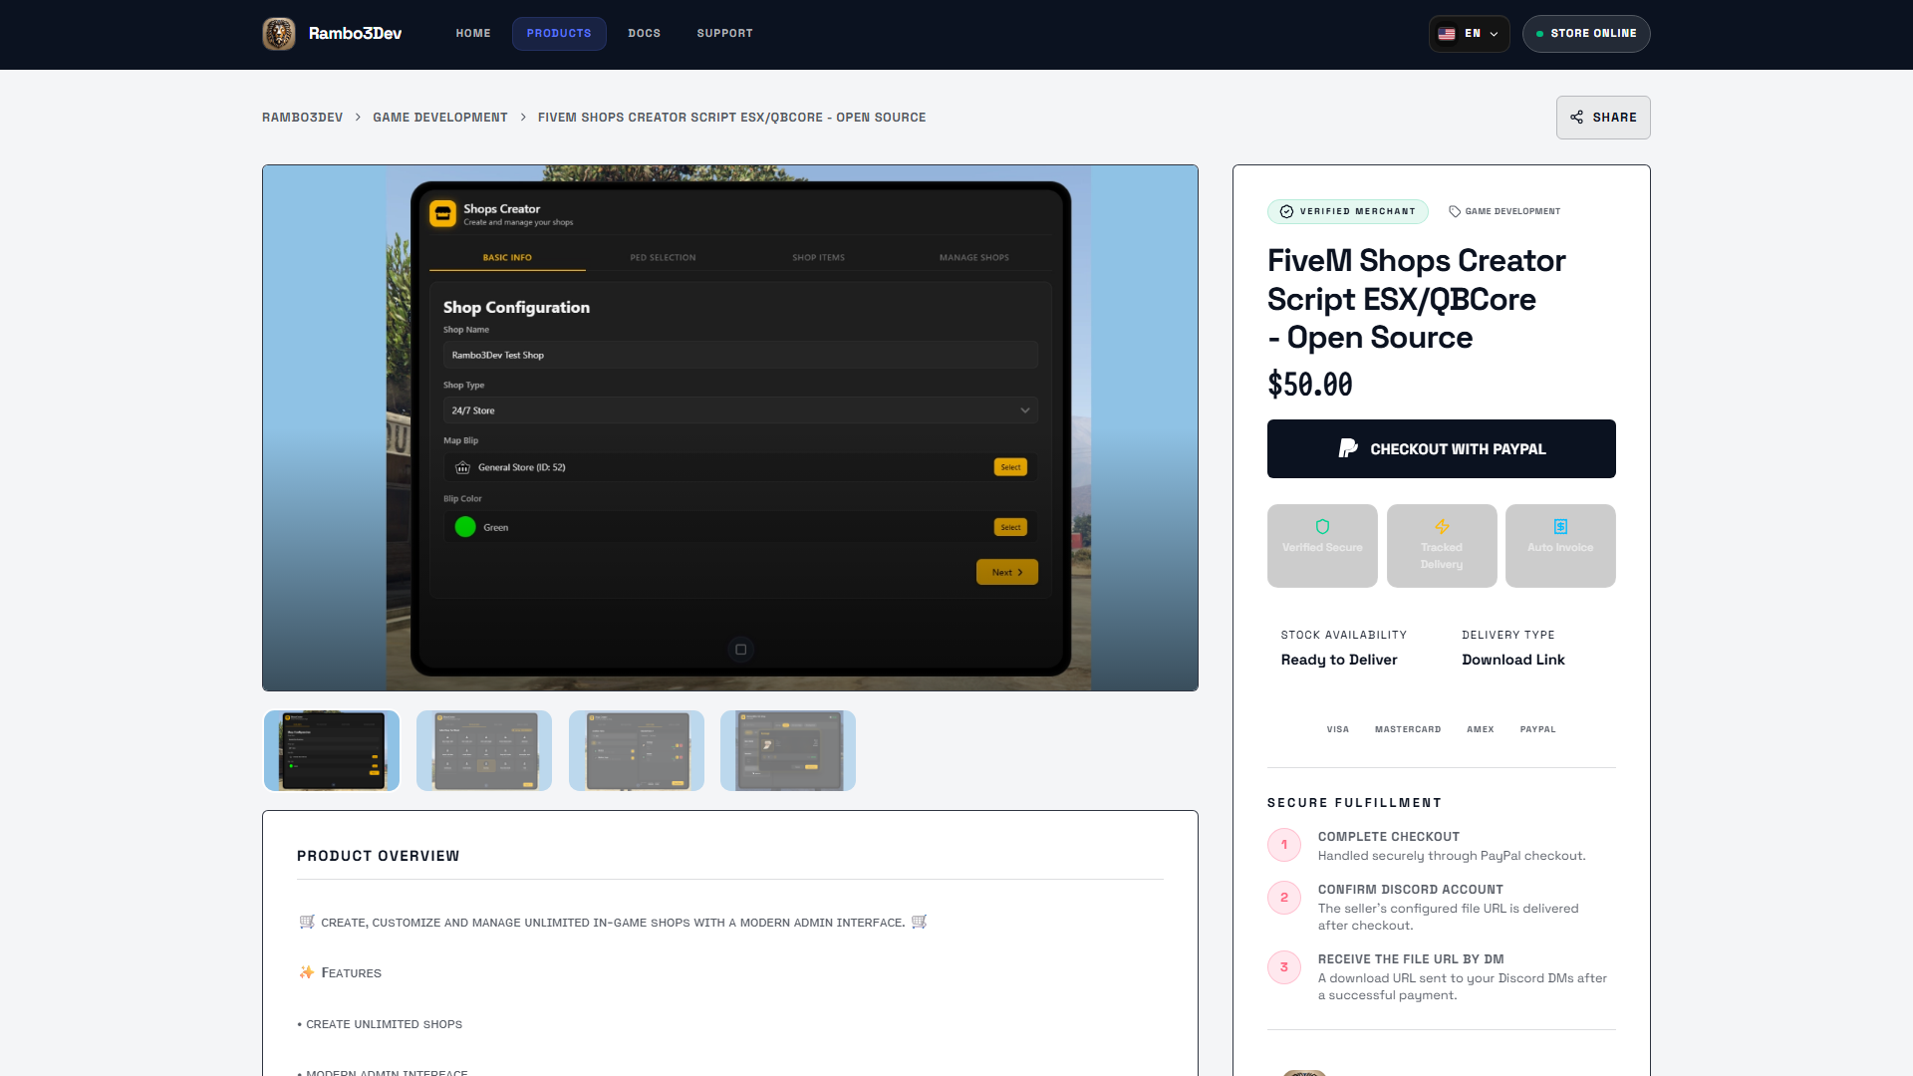Click the sparkle icon beside Features
The image size is (1913, 1076).
(x=307, y=972)
